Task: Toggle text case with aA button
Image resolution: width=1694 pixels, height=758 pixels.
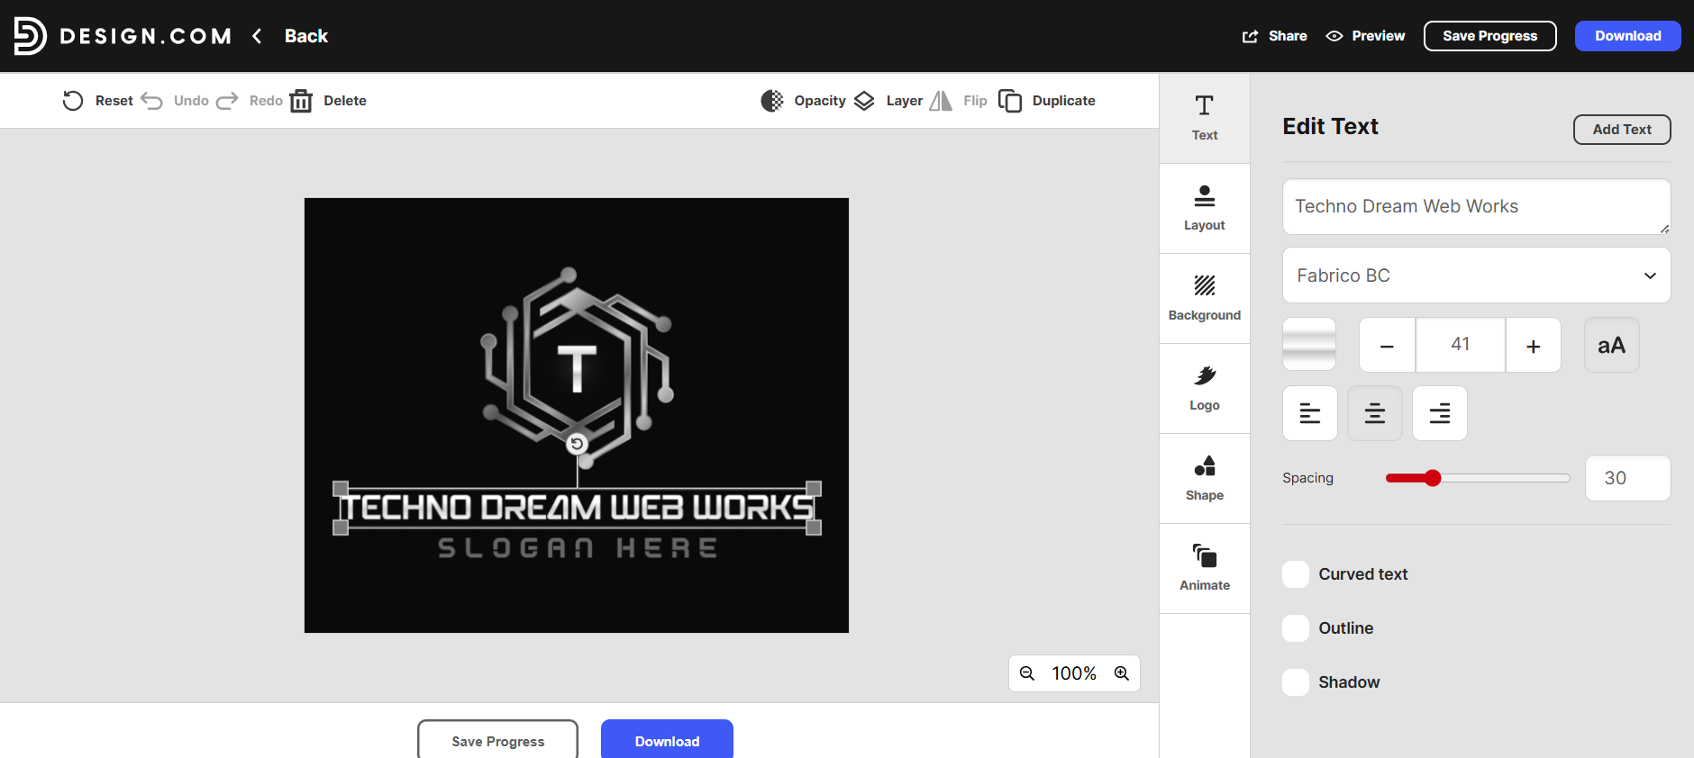Action: point(1612,345)
